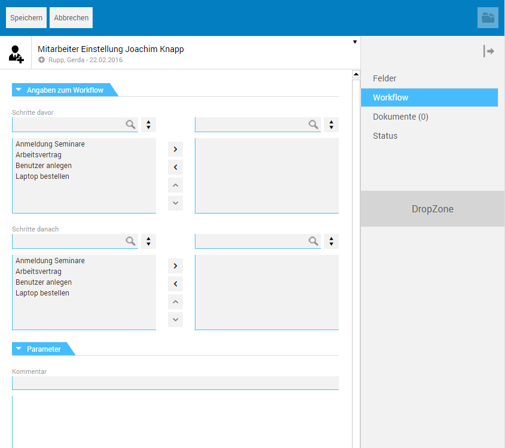Toggle sort order for Schritte davor left list
The height and width of the screenshot is (448, 505).
tap(148, 124)
